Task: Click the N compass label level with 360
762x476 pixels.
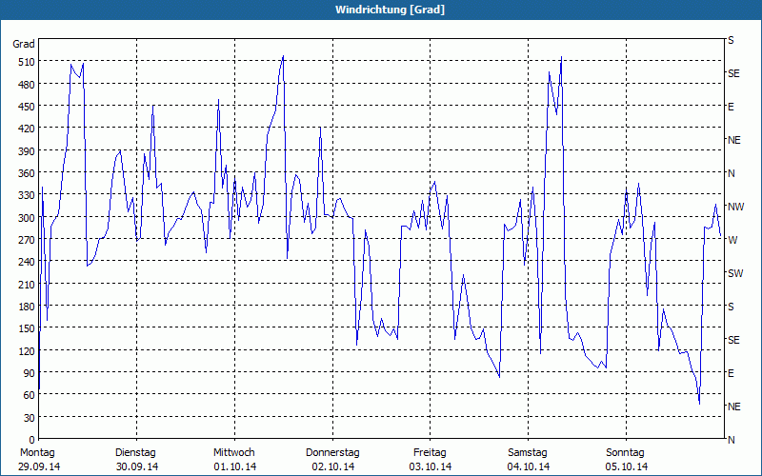Action: pos(731,173)
